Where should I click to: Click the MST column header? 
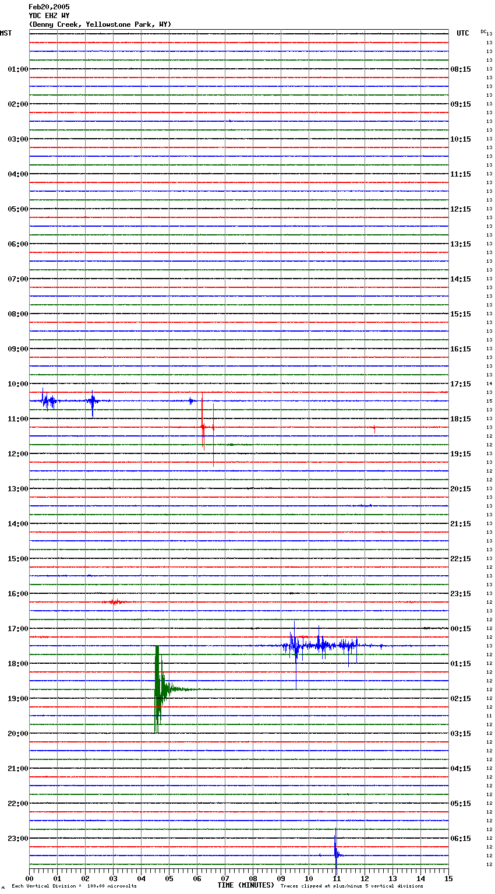click(x=6, y=33)
